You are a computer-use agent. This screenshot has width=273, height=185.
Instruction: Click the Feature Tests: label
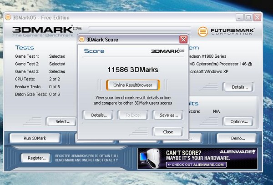pyautogui.click(x=28, y=86)
